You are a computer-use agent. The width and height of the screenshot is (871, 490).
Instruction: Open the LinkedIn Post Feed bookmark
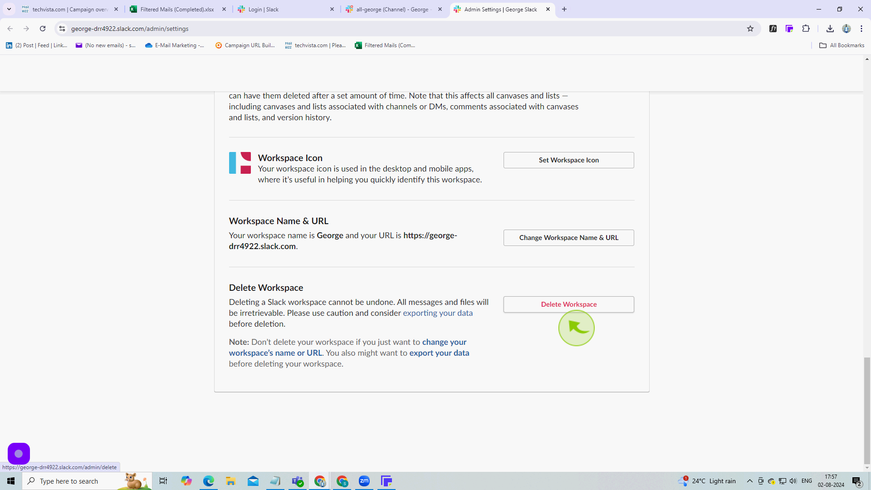36,45
